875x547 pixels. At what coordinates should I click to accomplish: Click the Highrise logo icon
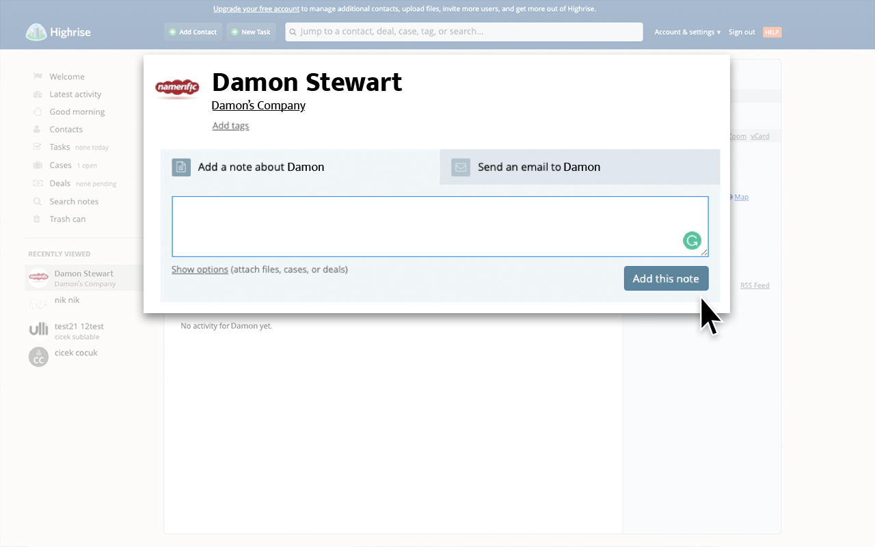tap(36, 32)
